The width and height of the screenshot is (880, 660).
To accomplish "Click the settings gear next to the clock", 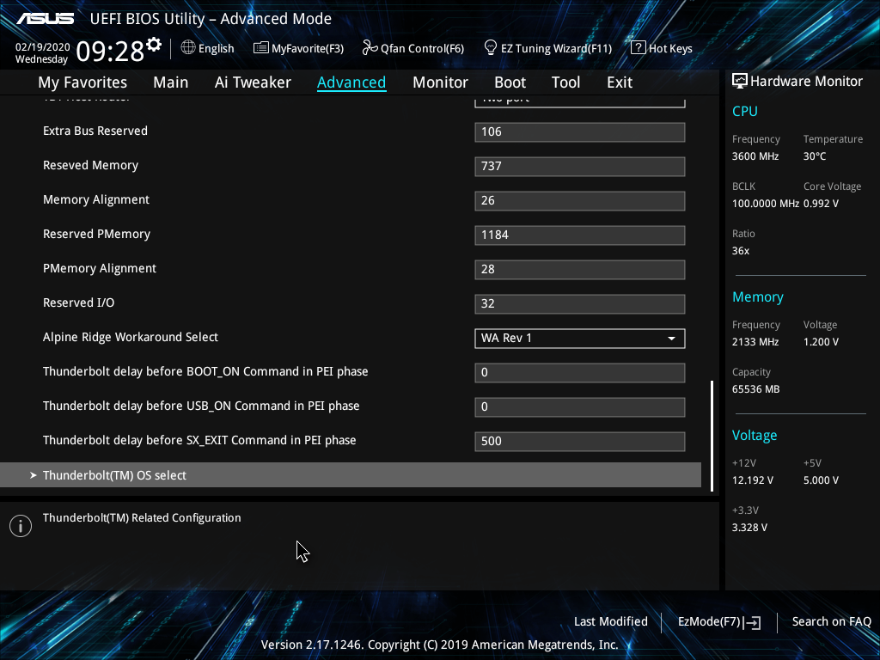I will click(154, 45).
